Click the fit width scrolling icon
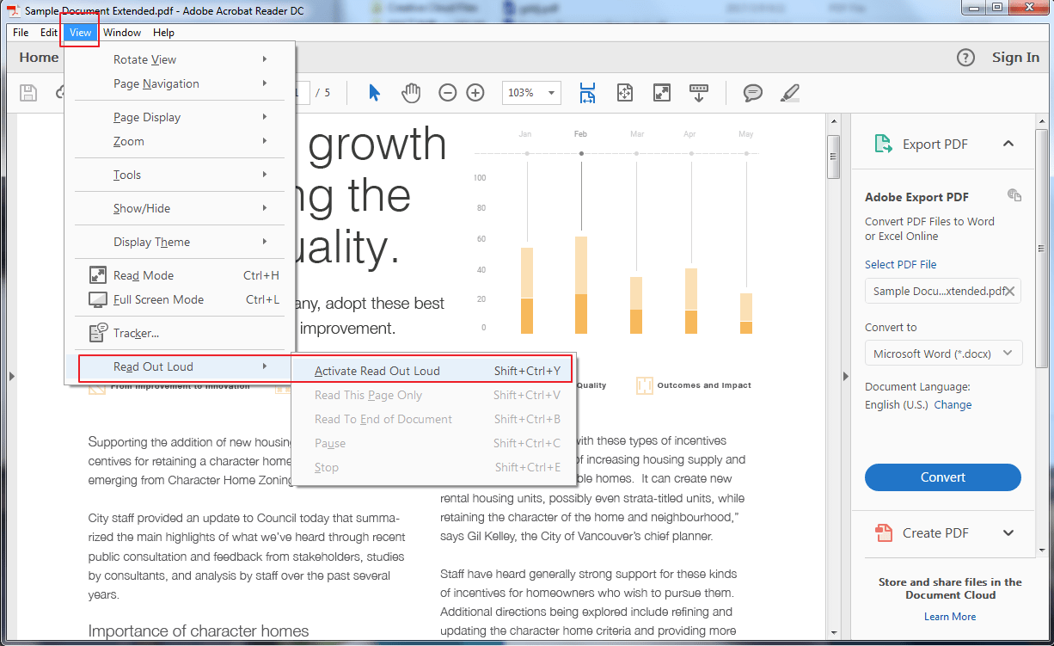Image resolution: width=1054 pixels, height=646 pixels. click(x=587, y=92)
